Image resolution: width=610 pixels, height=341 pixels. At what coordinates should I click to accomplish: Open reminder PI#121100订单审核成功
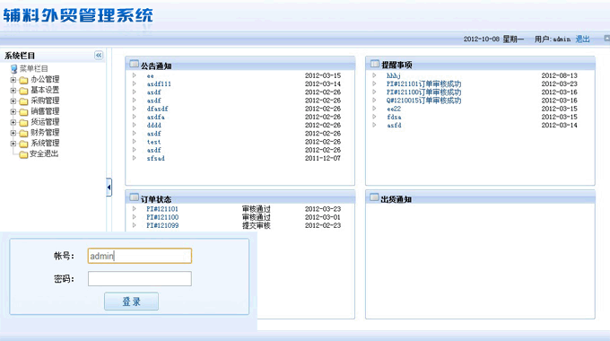[x=423, y=92]
